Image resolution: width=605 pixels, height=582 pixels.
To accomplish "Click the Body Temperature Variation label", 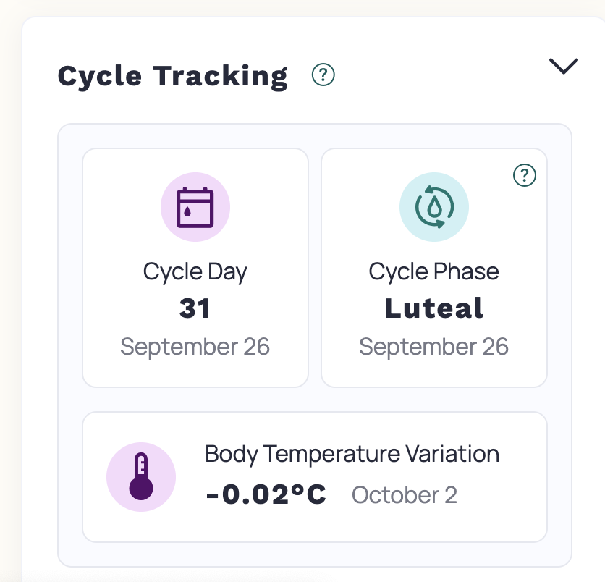I will click(x=352, y=454).
